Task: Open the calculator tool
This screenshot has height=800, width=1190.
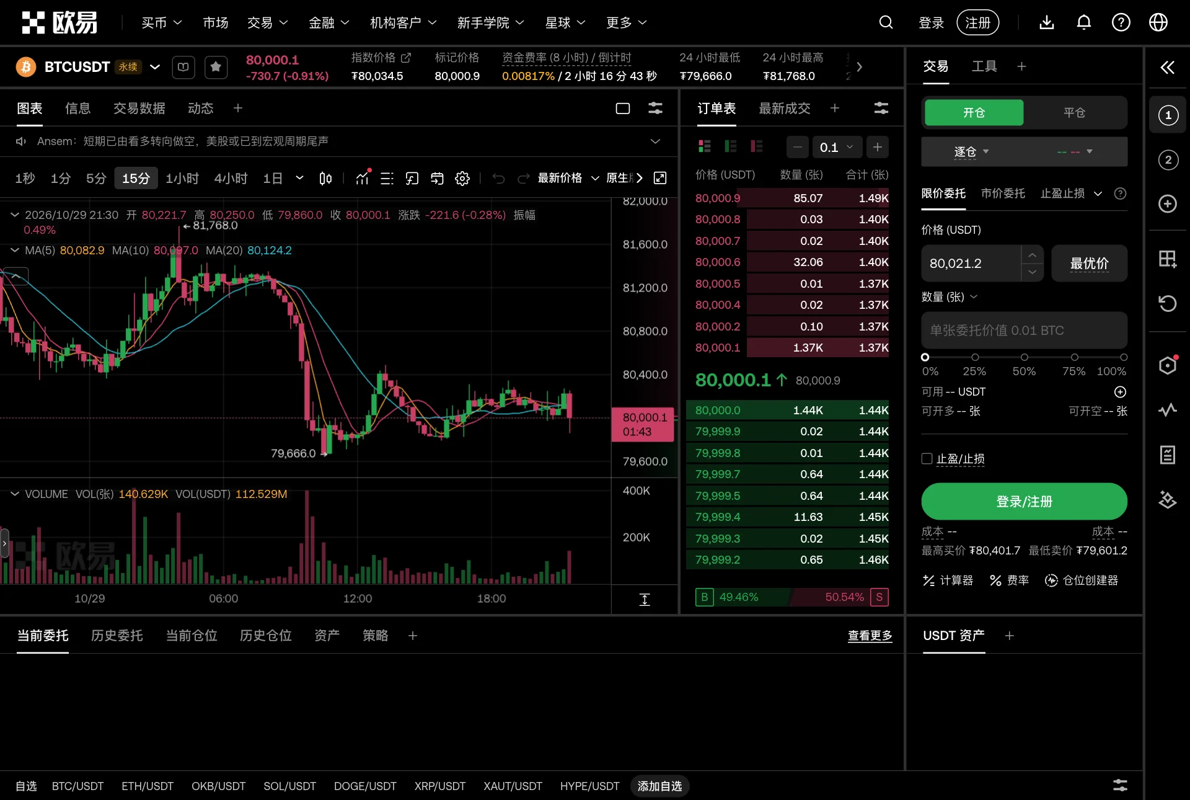Action: click(948, 580)
